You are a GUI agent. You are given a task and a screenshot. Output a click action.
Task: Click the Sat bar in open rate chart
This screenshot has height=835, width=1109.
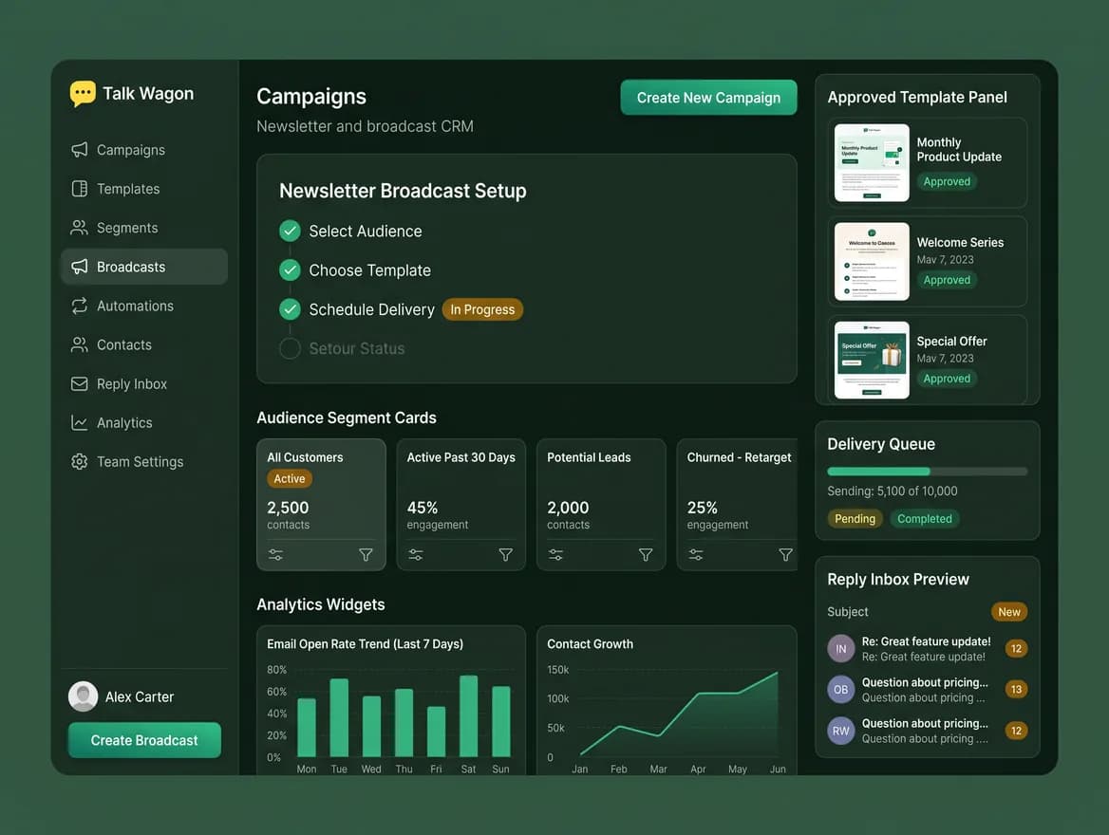pos(468,716)
